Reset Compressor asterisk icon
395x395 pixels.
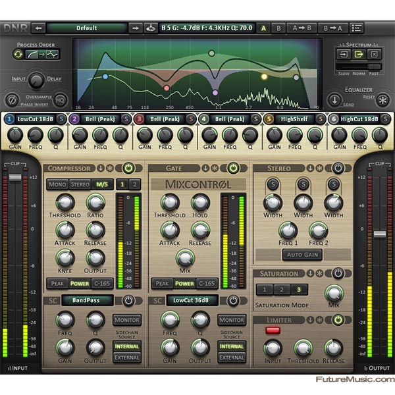click(109, 168)
